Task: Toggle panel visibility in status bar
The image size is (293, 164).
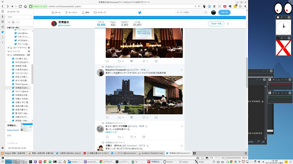Action: coord(2,158)
